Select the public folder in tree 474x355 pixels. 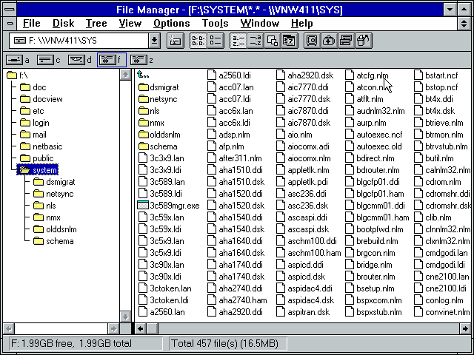(x=36, y=158)
